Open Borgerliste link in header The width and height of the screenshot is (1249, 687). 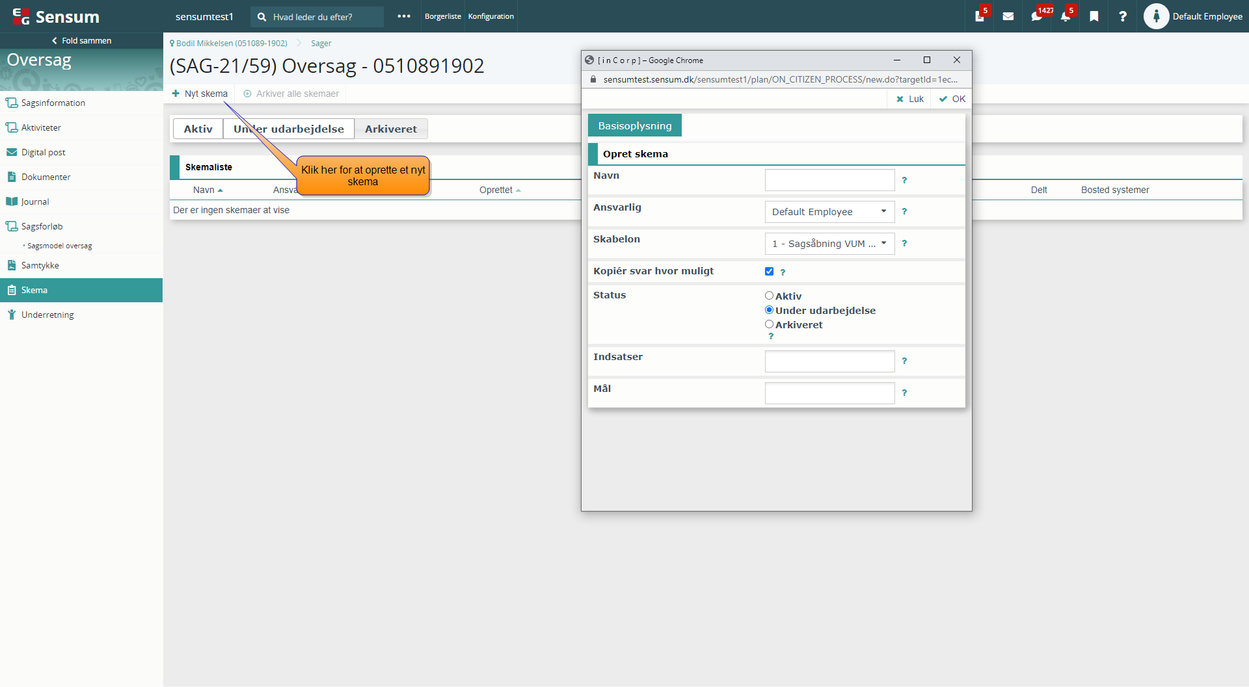(443, 16)
